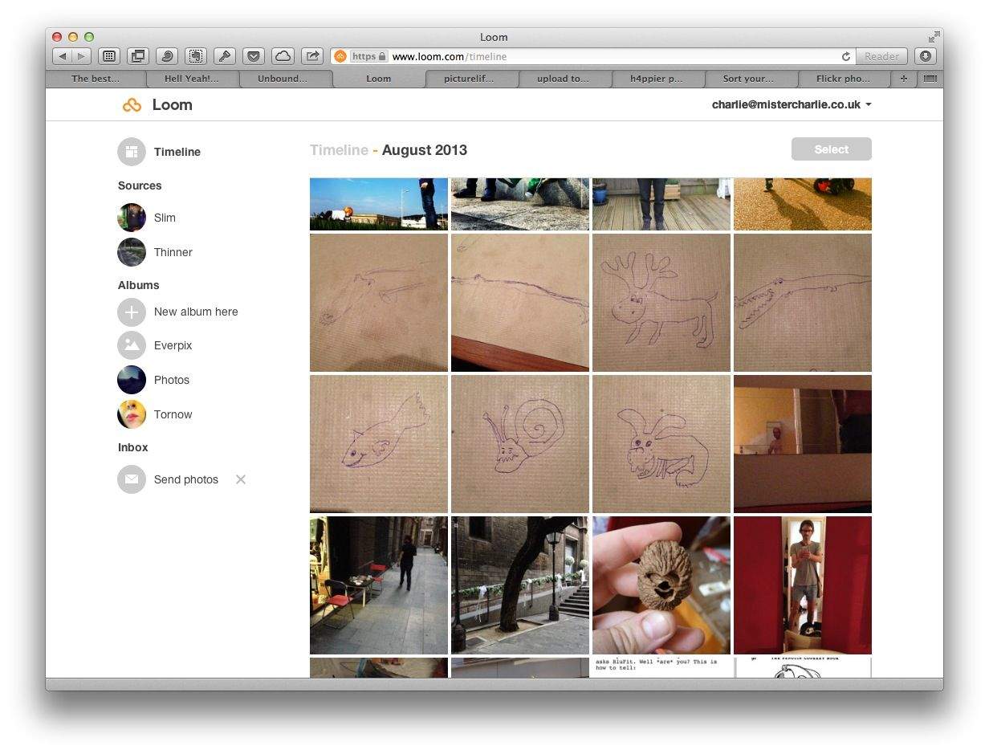
Task: Click the Timeline breadcrumb link in heading
Action: 338,150
